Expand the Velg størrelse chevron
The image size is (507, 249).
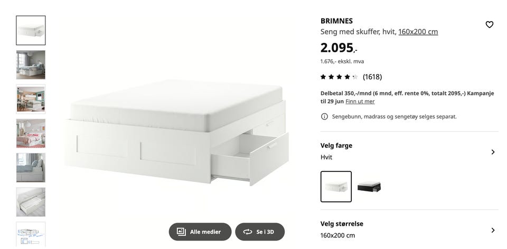[493, 230]
